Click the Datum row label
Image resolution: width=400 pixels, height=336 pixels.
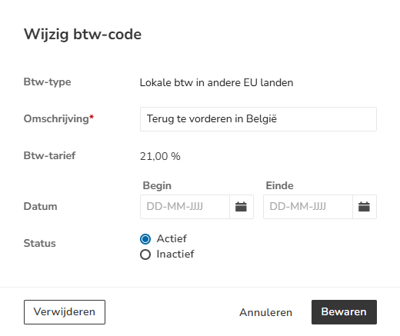coord(40,207)
